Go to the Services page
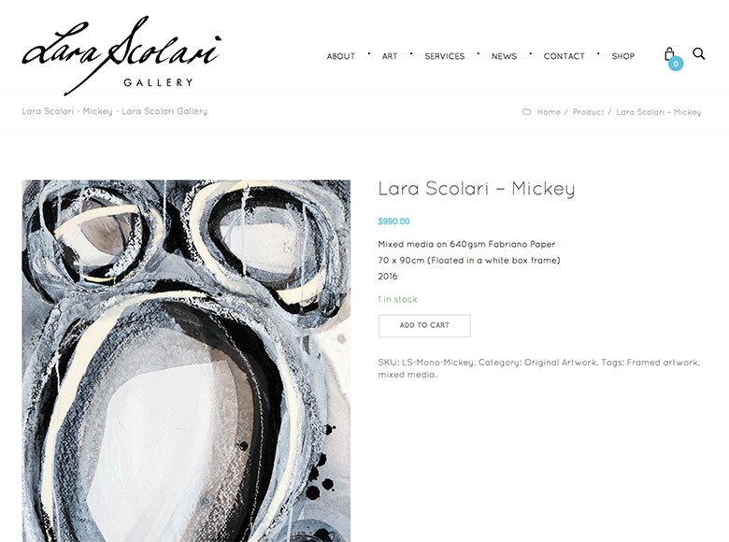 tap(445, 56)
